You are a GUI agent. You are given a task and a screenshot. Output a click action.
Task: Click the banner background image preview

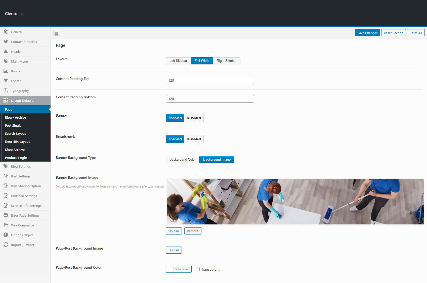[295, 202]
